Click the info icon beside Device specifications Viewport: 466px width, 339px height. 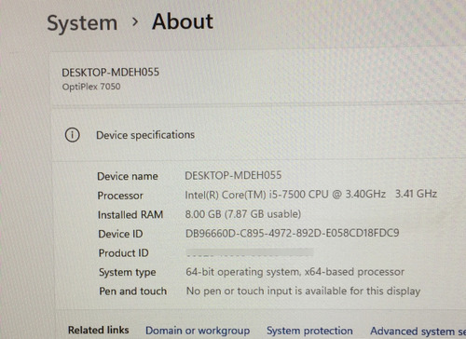tap(73, 135)
